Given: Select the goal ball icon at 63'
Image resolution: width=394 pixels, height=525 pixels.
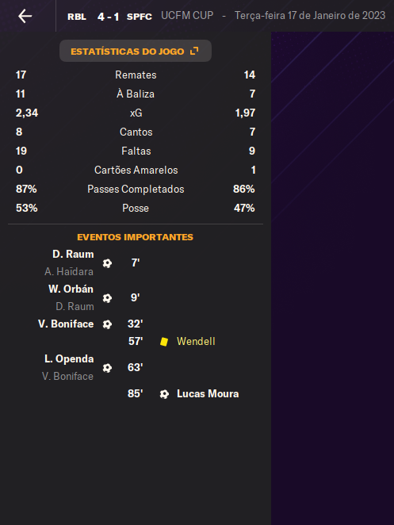Looking at the screenshot, I should coord(107,368).
